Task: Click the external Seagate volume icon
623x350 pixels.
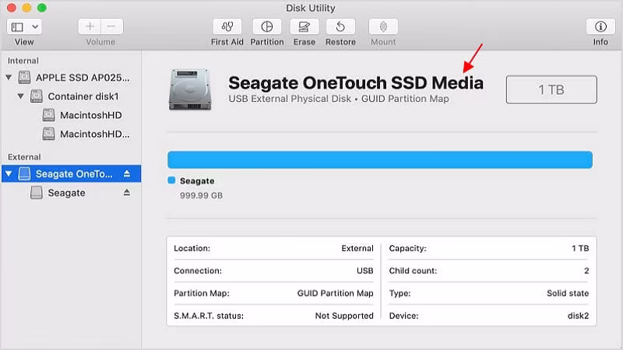Action: pos(36,192)
